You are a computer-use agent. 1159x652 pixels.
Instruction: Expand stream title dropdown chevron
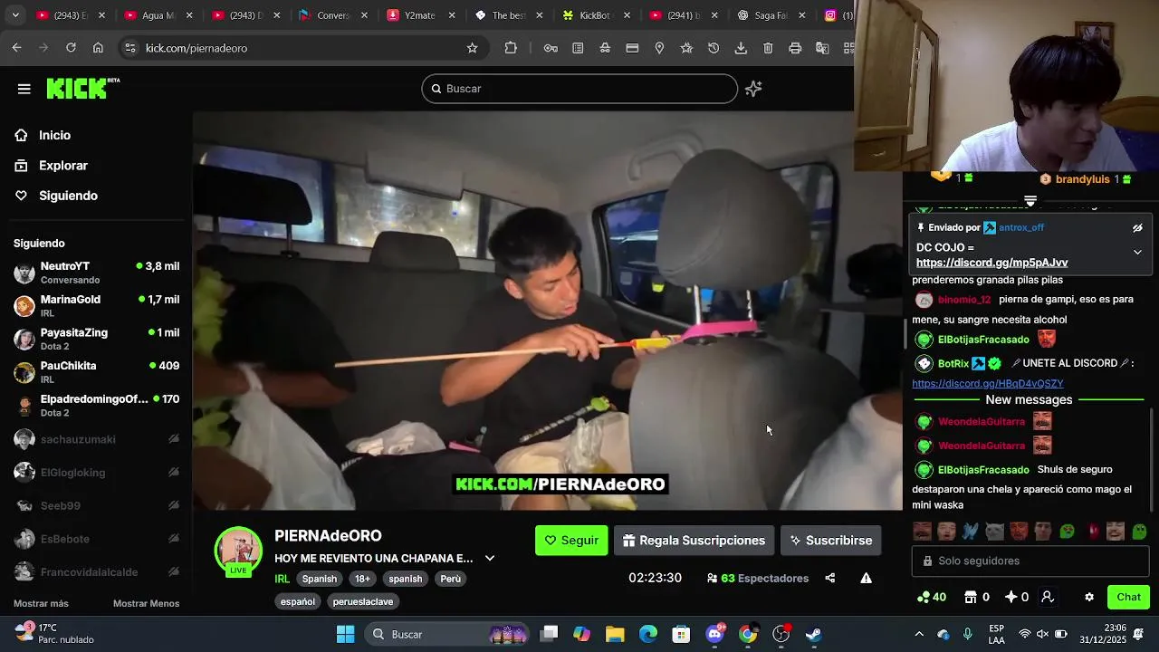pyautogui.click(x=490, y=559)
